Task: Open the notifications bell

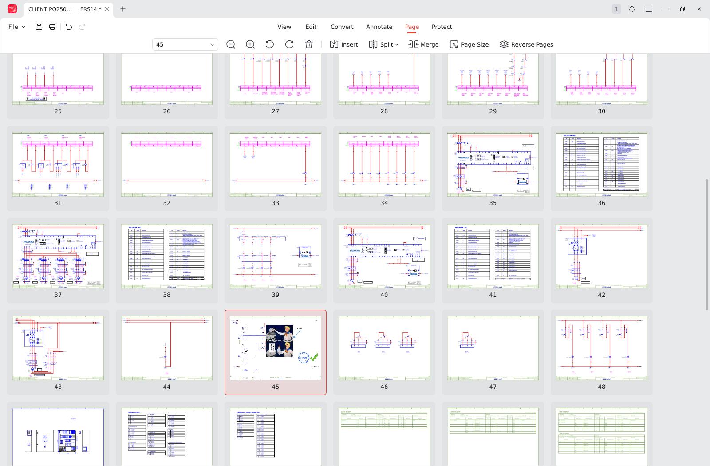Action: [x=632, y=9]
